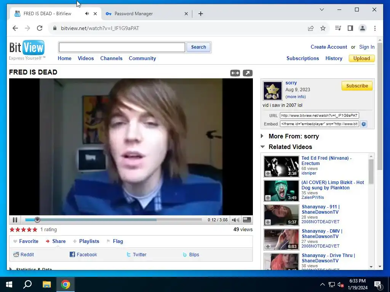390x292 pixels.
Task: Add the Shanaynay 911 video to queue
Action: pyautogui.click(x=268, y=222)
